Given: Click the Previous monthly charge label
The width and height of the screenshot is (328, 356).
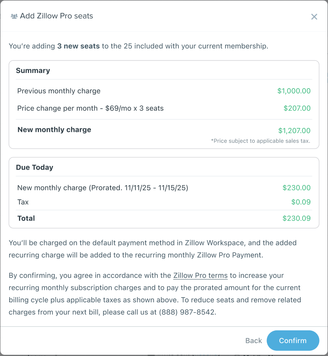Looking at the screenshot, I should coord(59,91).
